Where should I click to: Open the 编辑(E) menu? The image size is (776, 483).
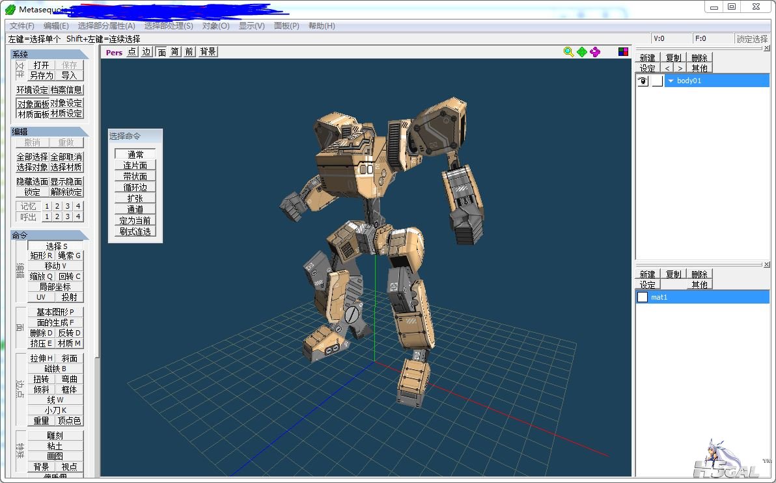(56, 26)
